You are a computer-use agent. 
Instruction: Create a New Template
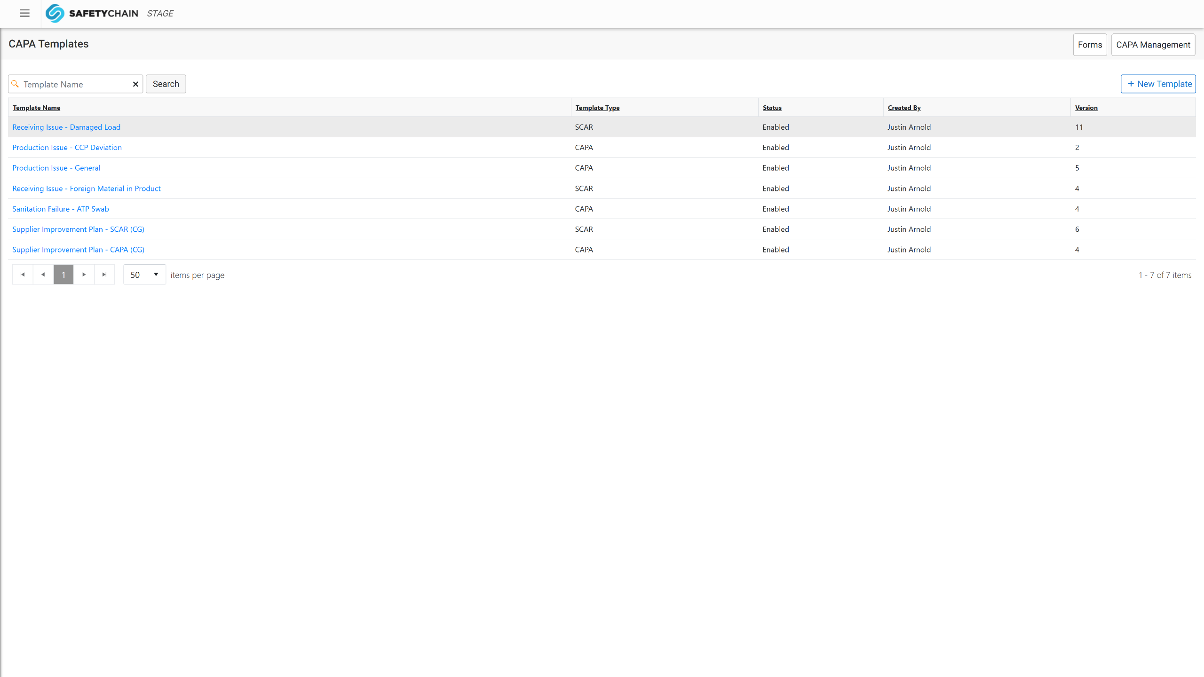pyautogui.click(x=1158, y=84)
